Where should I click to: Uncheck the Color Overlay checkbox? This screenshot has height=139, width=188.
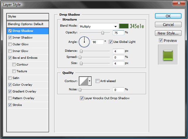pos(10,85)
